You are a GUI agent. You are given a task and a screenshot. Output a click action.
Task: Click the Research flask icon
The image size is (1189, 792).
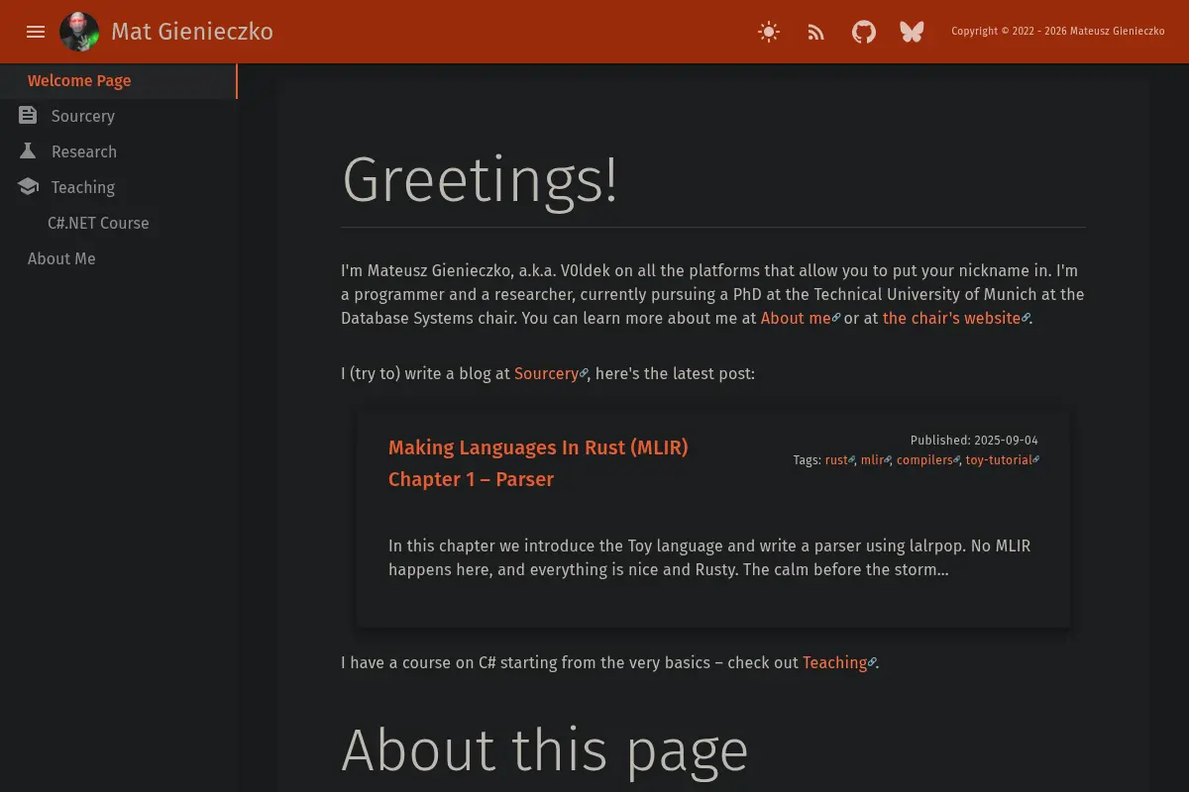[x=28, y=151]
